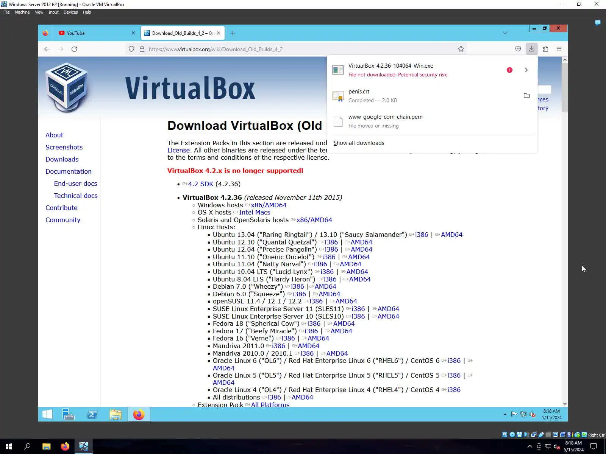Close the YouTube tab
Screen dimensions: 606x454
(x=133, y=33)
